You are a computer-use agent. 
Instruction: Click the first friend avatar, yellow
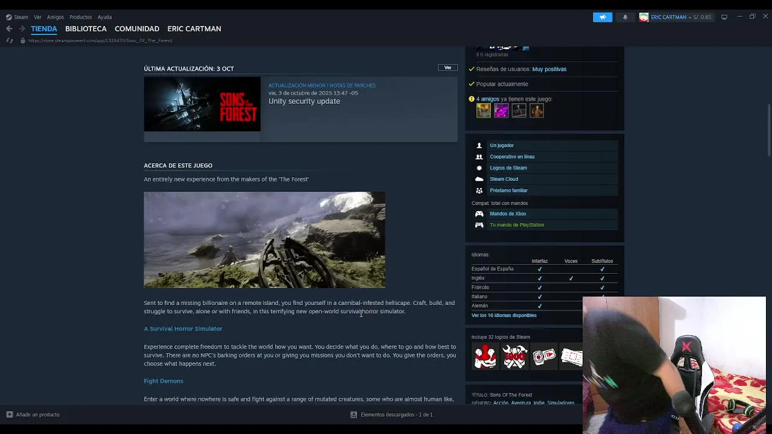pos(484,110)
